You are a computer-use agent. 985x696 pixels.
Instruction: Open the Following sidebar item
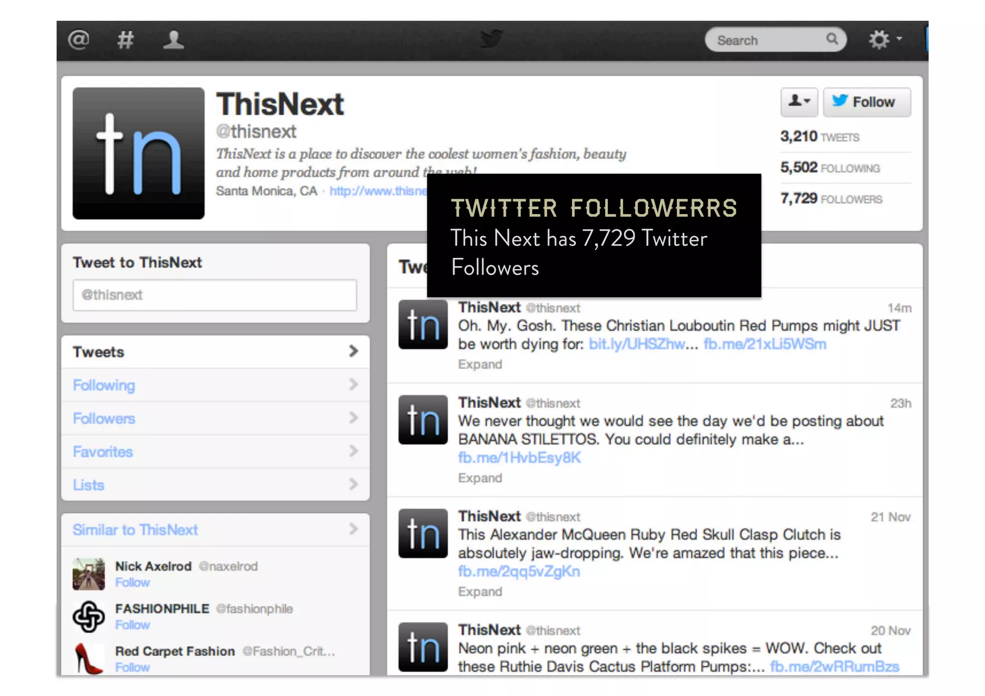[104, 385]
